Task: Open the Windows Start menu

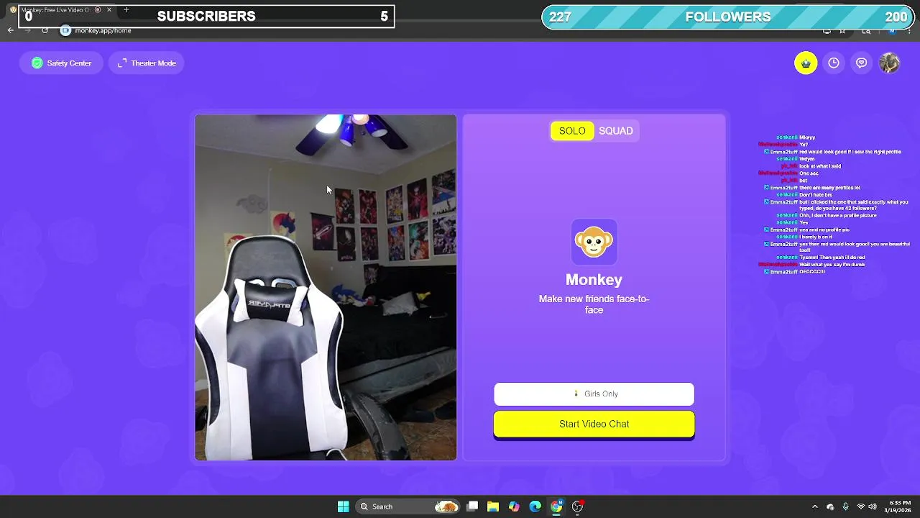Action: point(343,506)
